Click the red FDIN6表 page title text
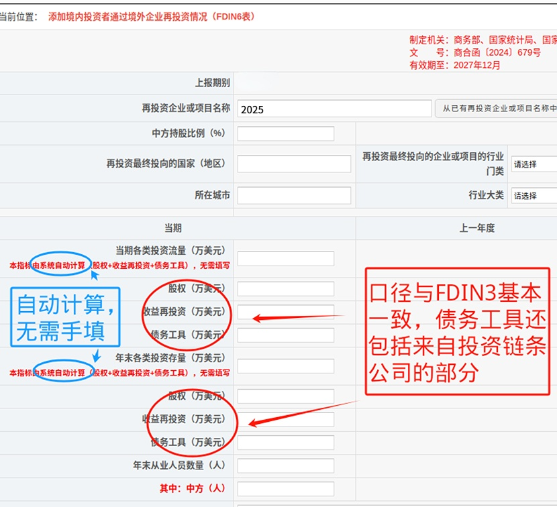This screenshot has height=507, width=557. [x=152, y=17]
